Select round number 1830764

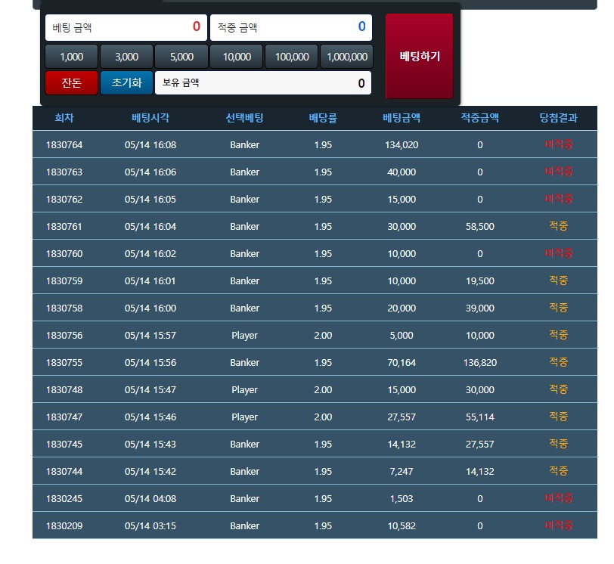64,145
